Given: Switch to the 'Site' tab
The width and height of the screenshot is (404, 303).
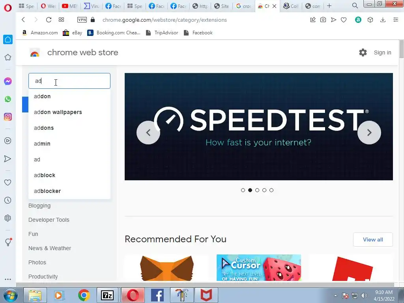Looking at the screenshot, I should pos(222,6).
